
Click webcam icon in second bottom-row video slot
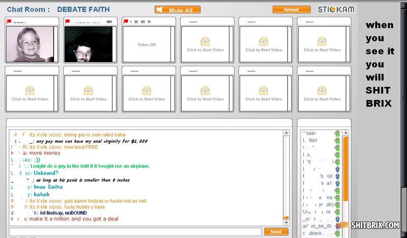(x=88, y=91)
